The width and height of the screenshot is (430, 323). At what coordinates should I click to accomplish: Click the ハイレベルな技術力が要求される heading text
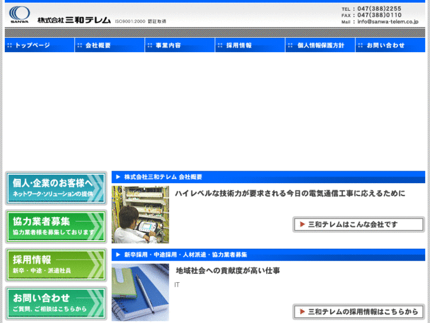(290, 194)
